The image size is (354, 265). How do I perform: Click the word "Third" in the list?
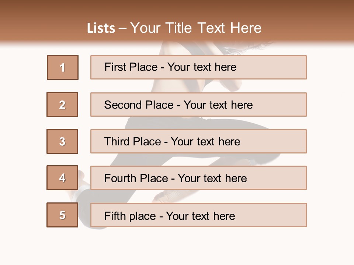117,142
